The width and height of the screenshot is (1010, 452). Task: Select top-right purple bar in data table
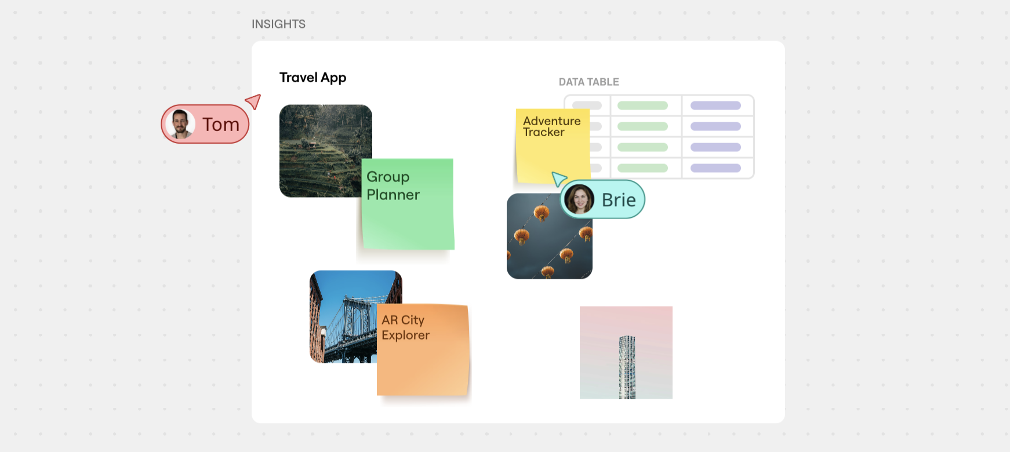[x=715, y=105]
